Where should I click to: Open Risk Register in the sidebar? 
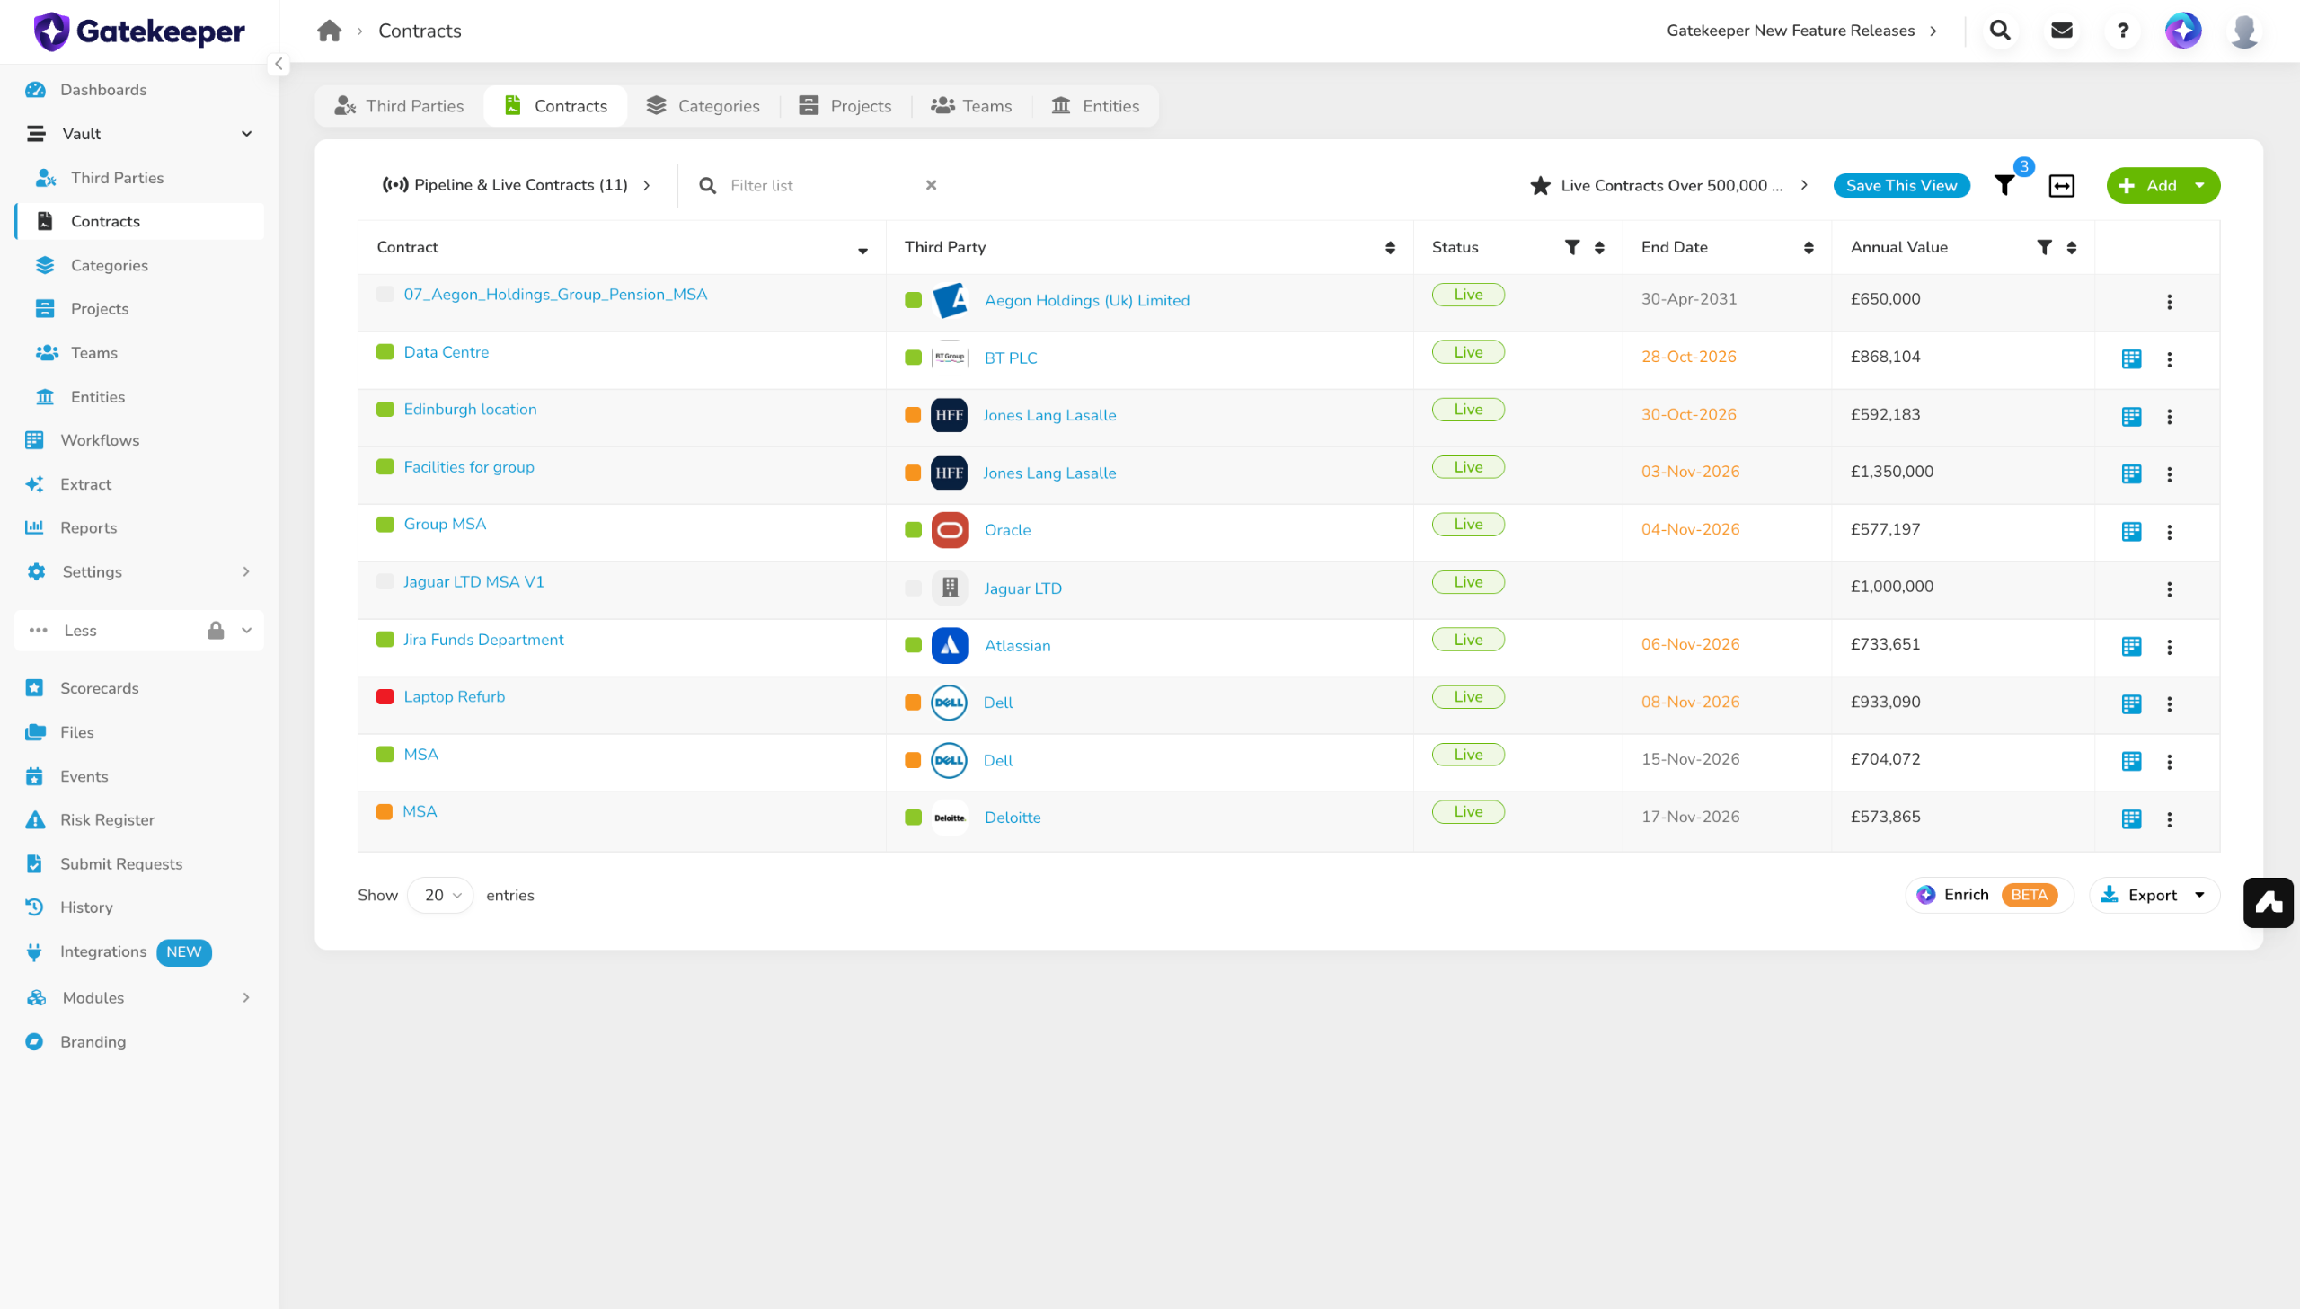(x=107, y=820)
